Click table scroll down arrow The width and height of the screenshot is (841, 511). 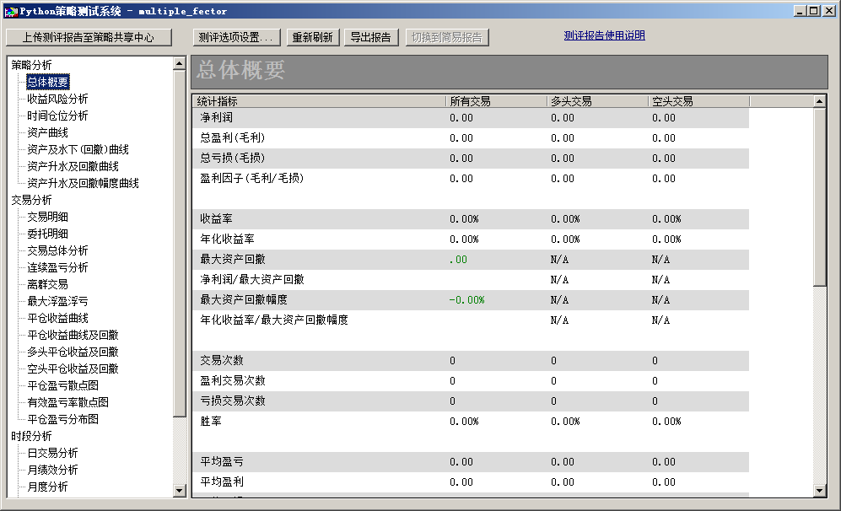click(819, 490)
